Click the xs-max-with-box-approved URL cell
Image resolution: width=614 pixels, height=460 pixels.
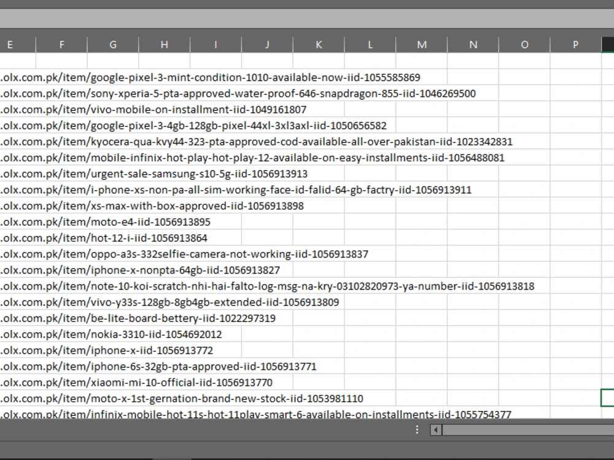tap(152, 205)
